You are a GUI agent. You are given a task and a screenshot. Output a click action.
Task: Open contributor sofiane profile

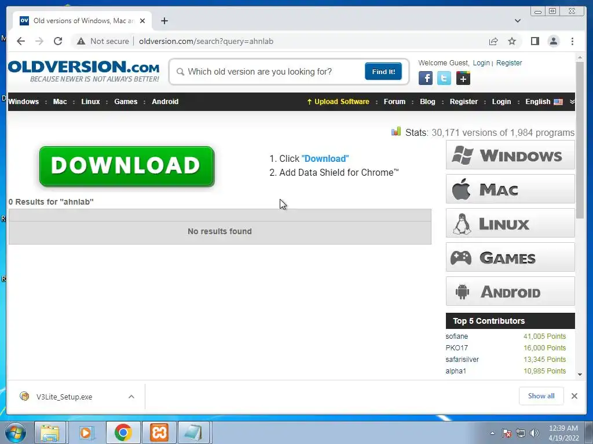point(456,336)
